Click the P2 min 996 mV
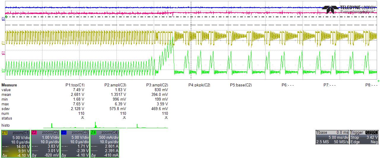380x158 pixels. click(x=120, y=99)
